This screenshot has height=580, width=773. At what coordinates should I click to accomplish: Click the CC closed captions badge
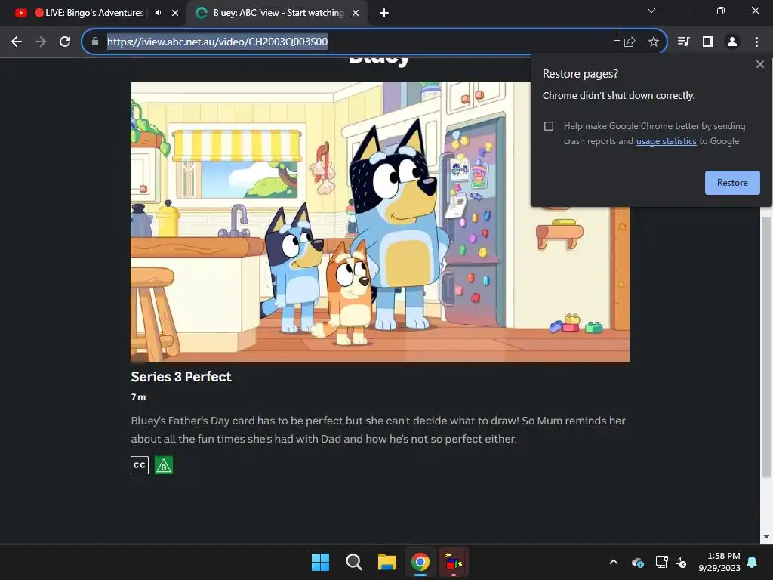[x=140, y=465]
